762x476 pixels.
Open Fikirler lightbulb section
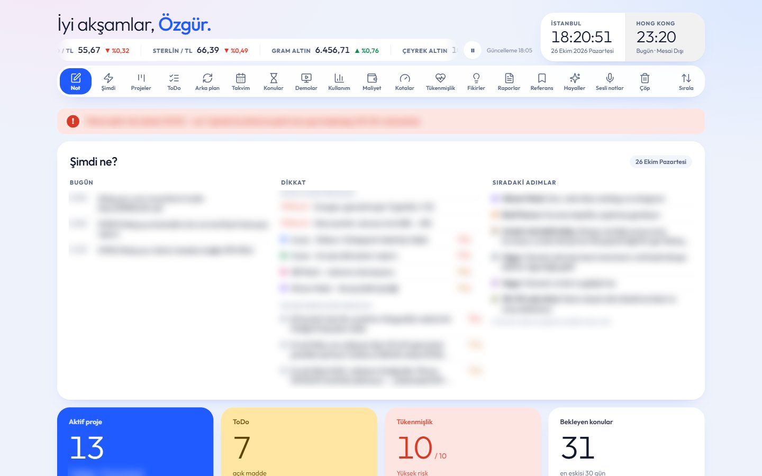pyautogui.click(x=476, y=81)
